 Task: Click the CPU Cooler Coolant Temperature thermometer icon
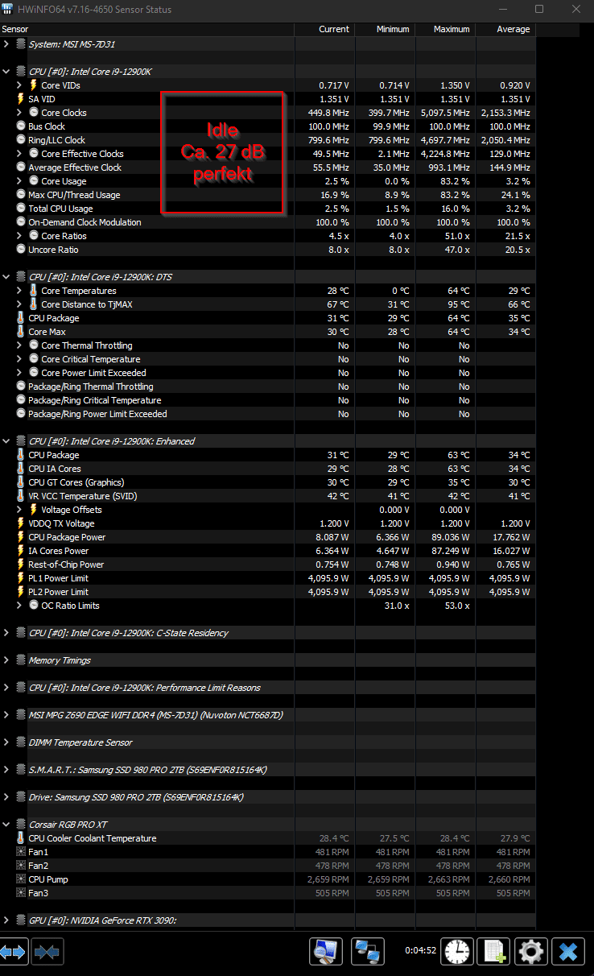(x=21, y=838)
